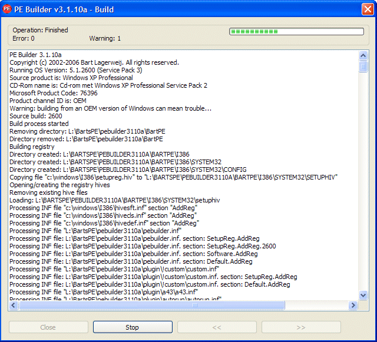Viewport: 377px width, 342px height.
Task: Select the 'Directory removed' log line
Action: [87, 139]
